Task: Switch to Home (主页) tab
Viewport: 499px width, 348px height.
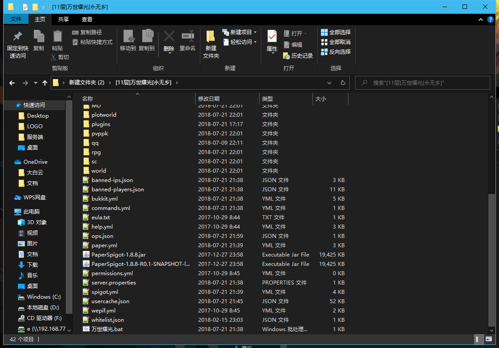Action: click(40, 20)
